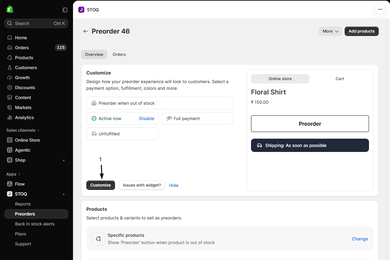
Task: Click the truck icon beside Unfulfilled
Action: tap(94, 134)
